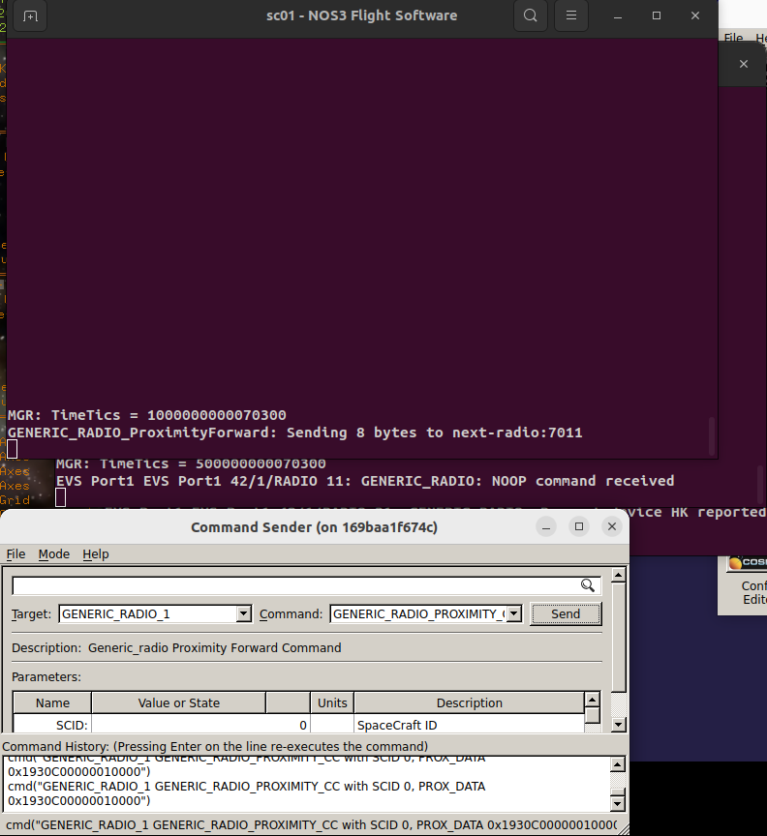767x836 pixels.
Task: Open the hamburger menu in NOS3 terminal
Action: [x=571, y=15]
